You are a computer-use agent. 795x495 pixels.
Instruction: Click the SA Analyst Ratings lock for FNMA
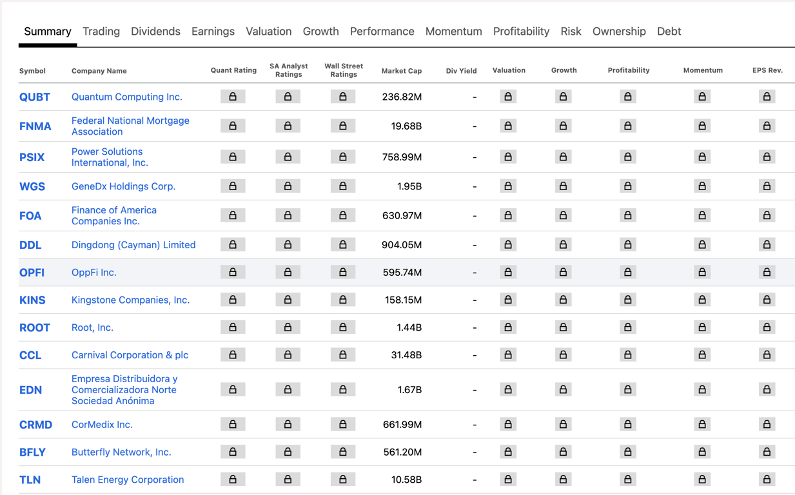pyautogui.click(x=288, y=126)
